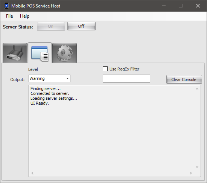Click the horizontal scrollbar track of console
Image resolution: width=207 pixels, height=183 pixels.
[x=111, y=173]
